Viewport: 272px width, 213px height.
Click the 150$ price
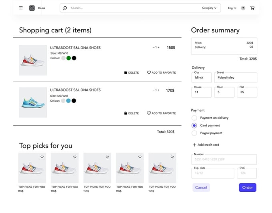[171, 48]
